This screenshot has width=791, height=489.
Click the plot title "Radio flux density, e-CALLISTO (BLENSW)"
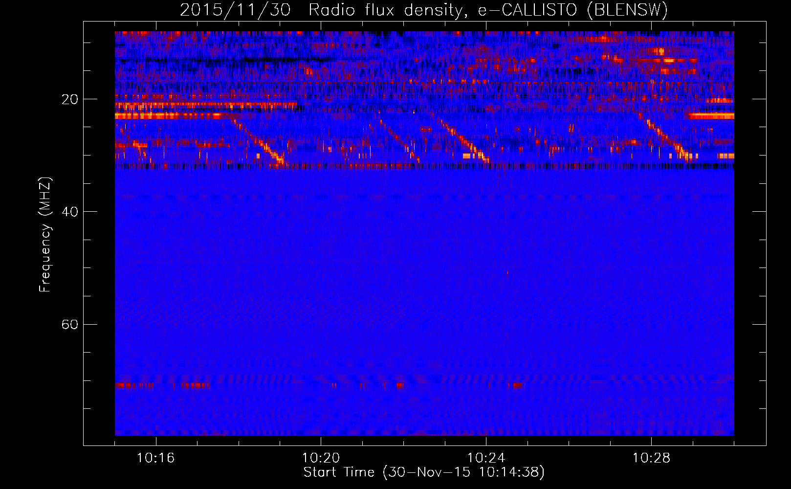click(488, 10)
